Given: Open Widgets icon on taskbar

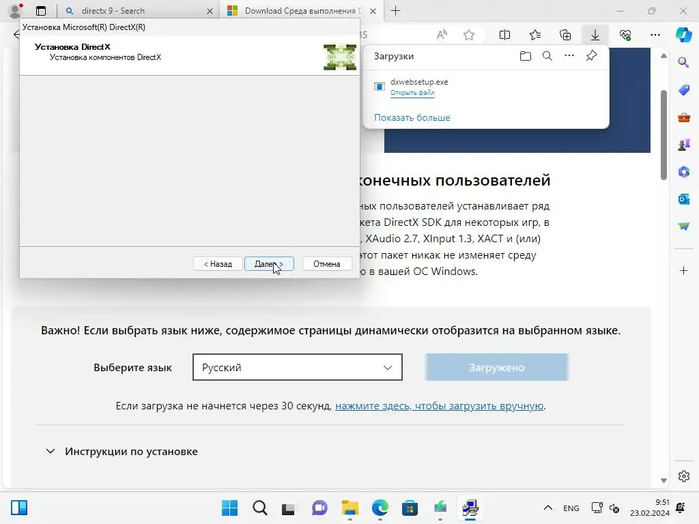Looking at the screenshot, I should click(19, 508).
